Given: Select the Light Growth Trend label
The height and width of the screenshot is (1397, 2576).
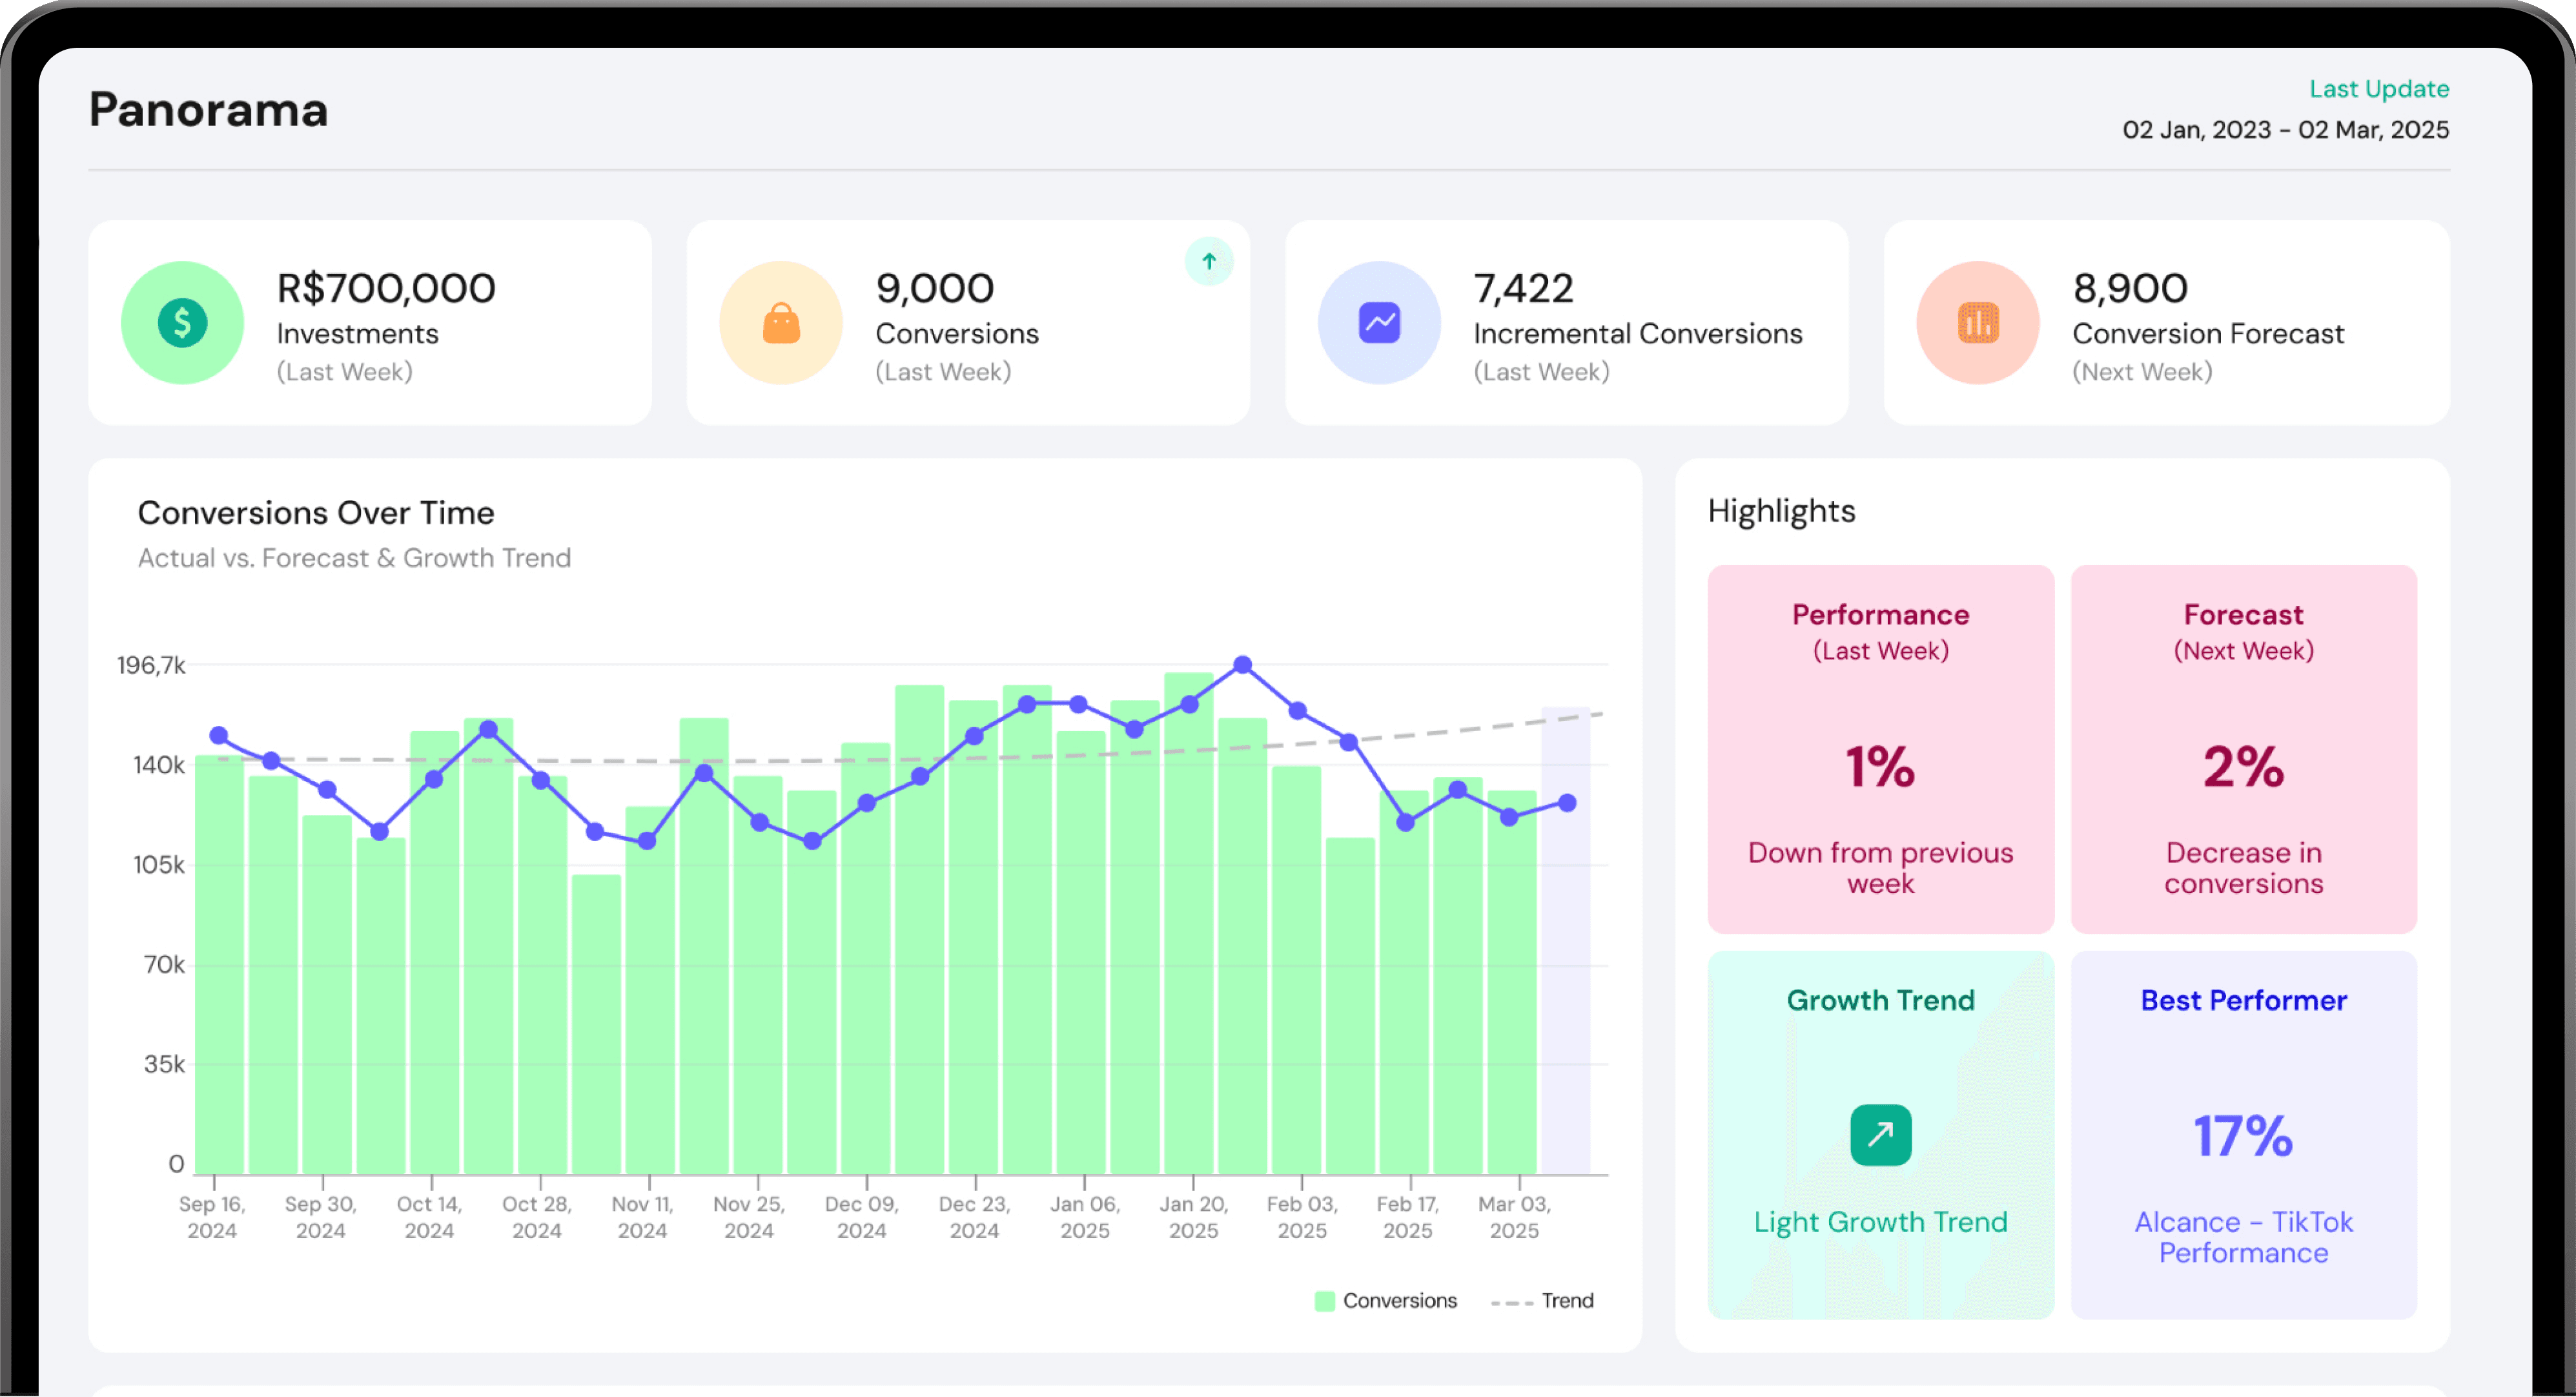Looking at the screenshot, I should click(1880, 1222).
